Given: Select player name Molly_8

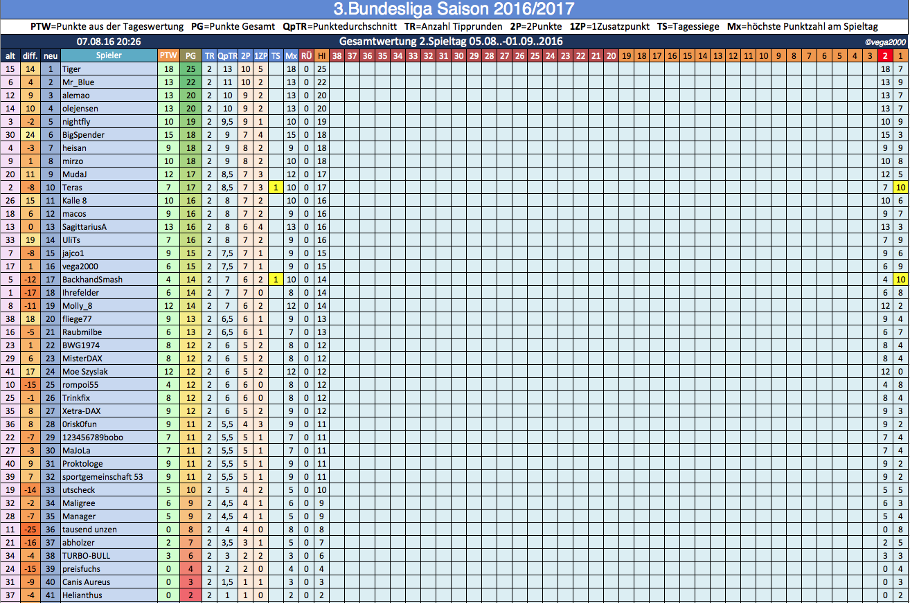Looking at the screenshot, I should (77, 306).
